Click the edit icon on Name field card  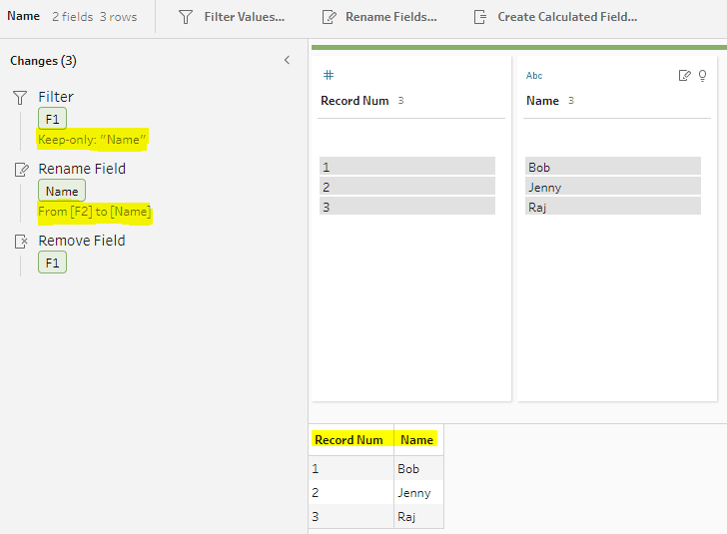point(684,76)
